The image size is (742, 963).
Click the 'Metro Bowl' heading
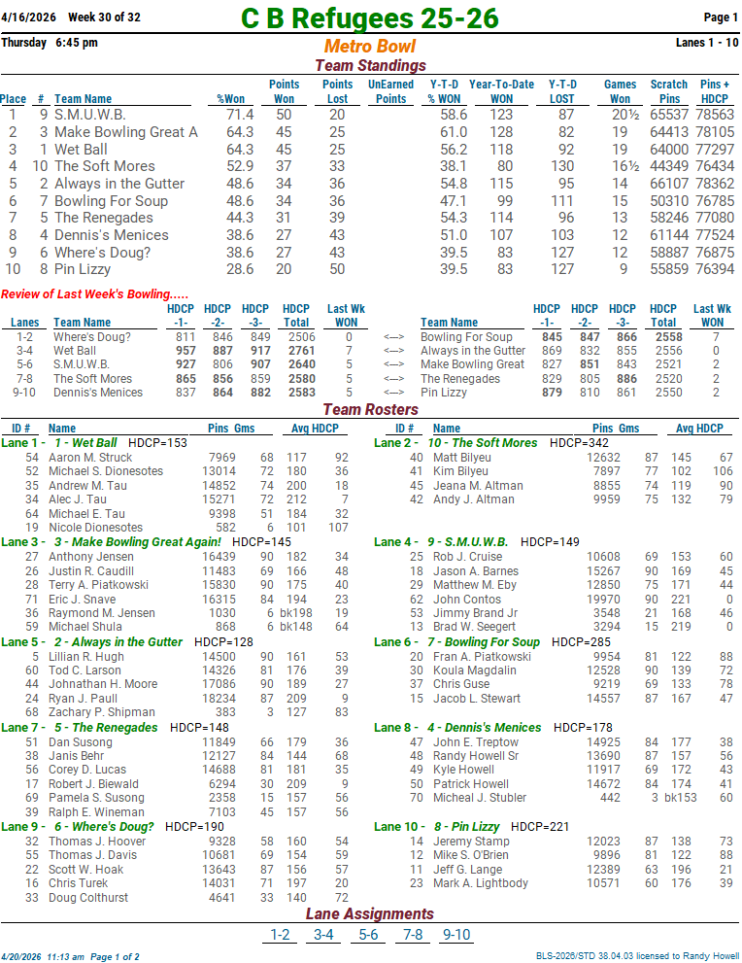click(370, 46)
